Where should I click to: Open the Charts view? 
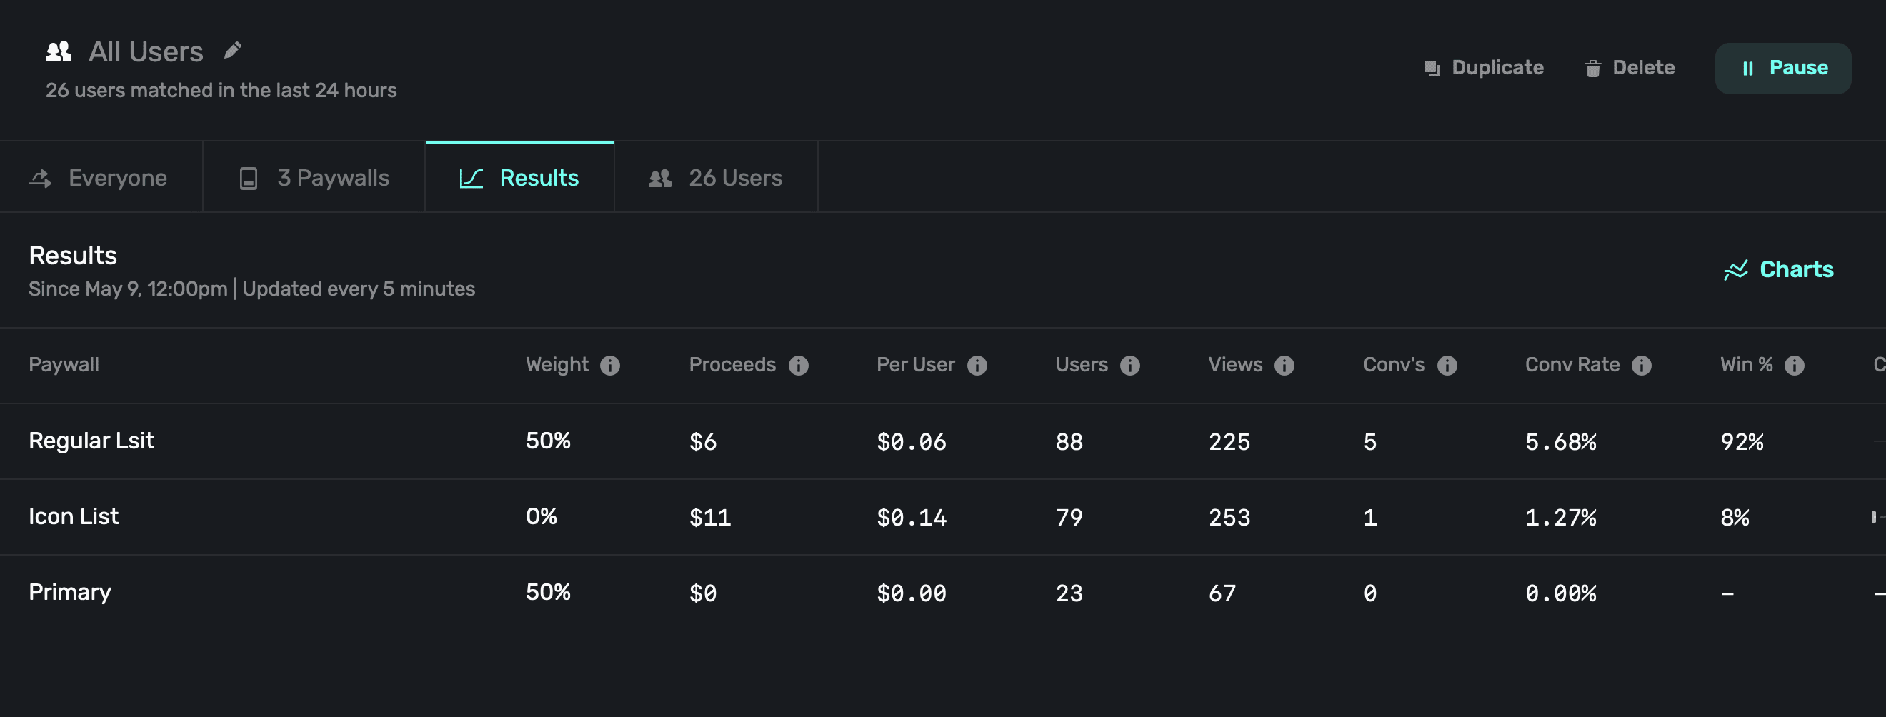[1778, 270]
